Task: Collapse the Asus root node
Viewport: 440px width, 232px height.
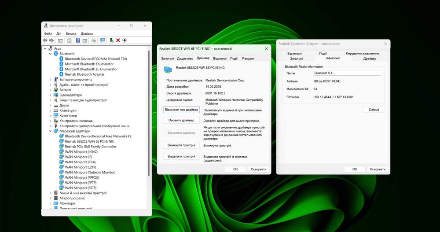Action: pyautogui.click(x=45, y=48)
